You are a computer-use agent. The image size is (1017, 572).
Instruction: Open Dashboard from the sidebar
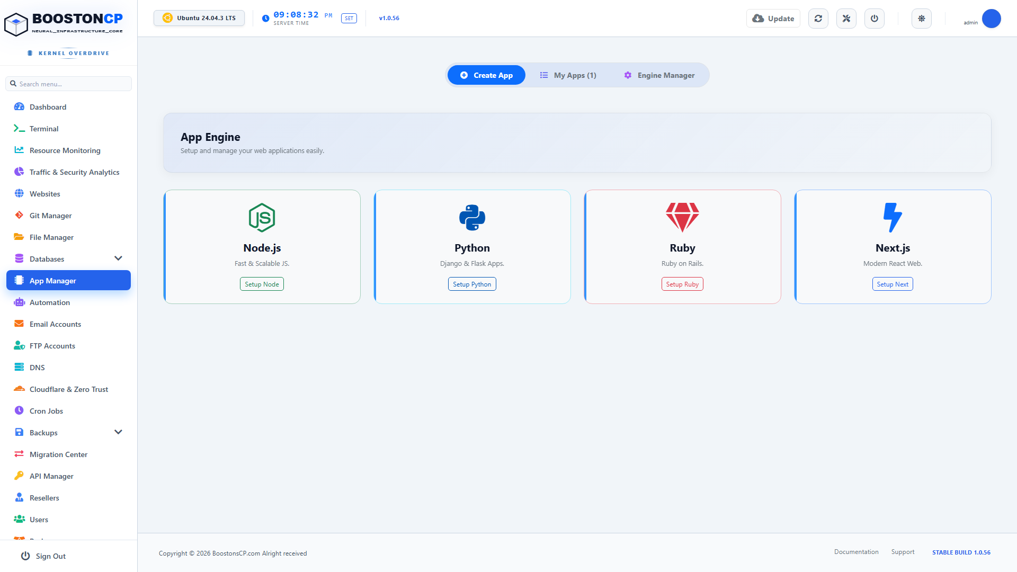68,107
